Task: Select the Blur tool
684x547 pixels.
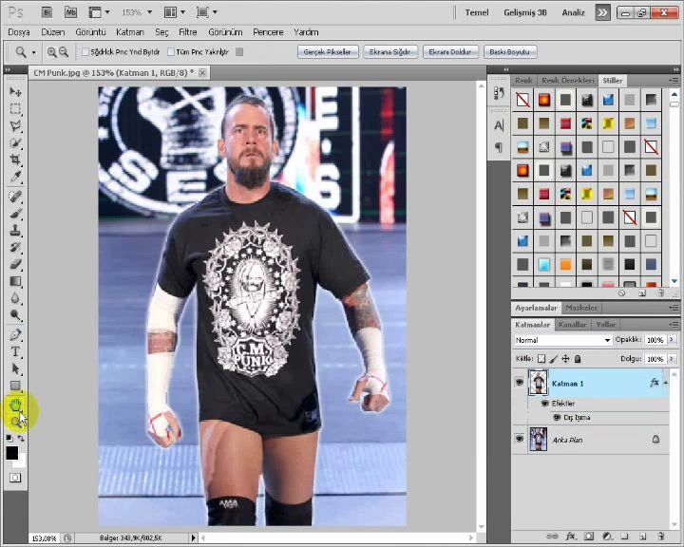Action: point(15,298)
